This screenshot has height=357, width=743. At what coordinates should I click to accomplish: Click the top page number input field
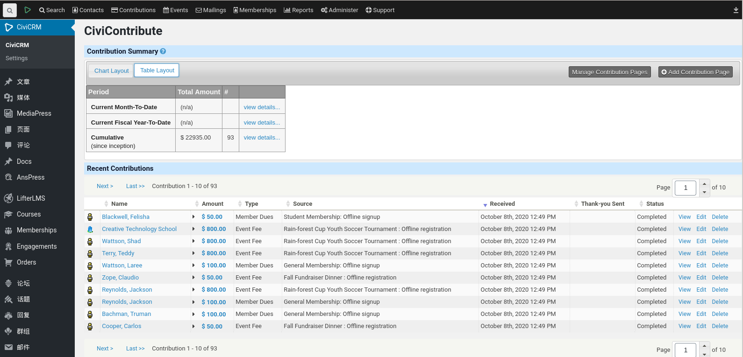pos(685,188)
